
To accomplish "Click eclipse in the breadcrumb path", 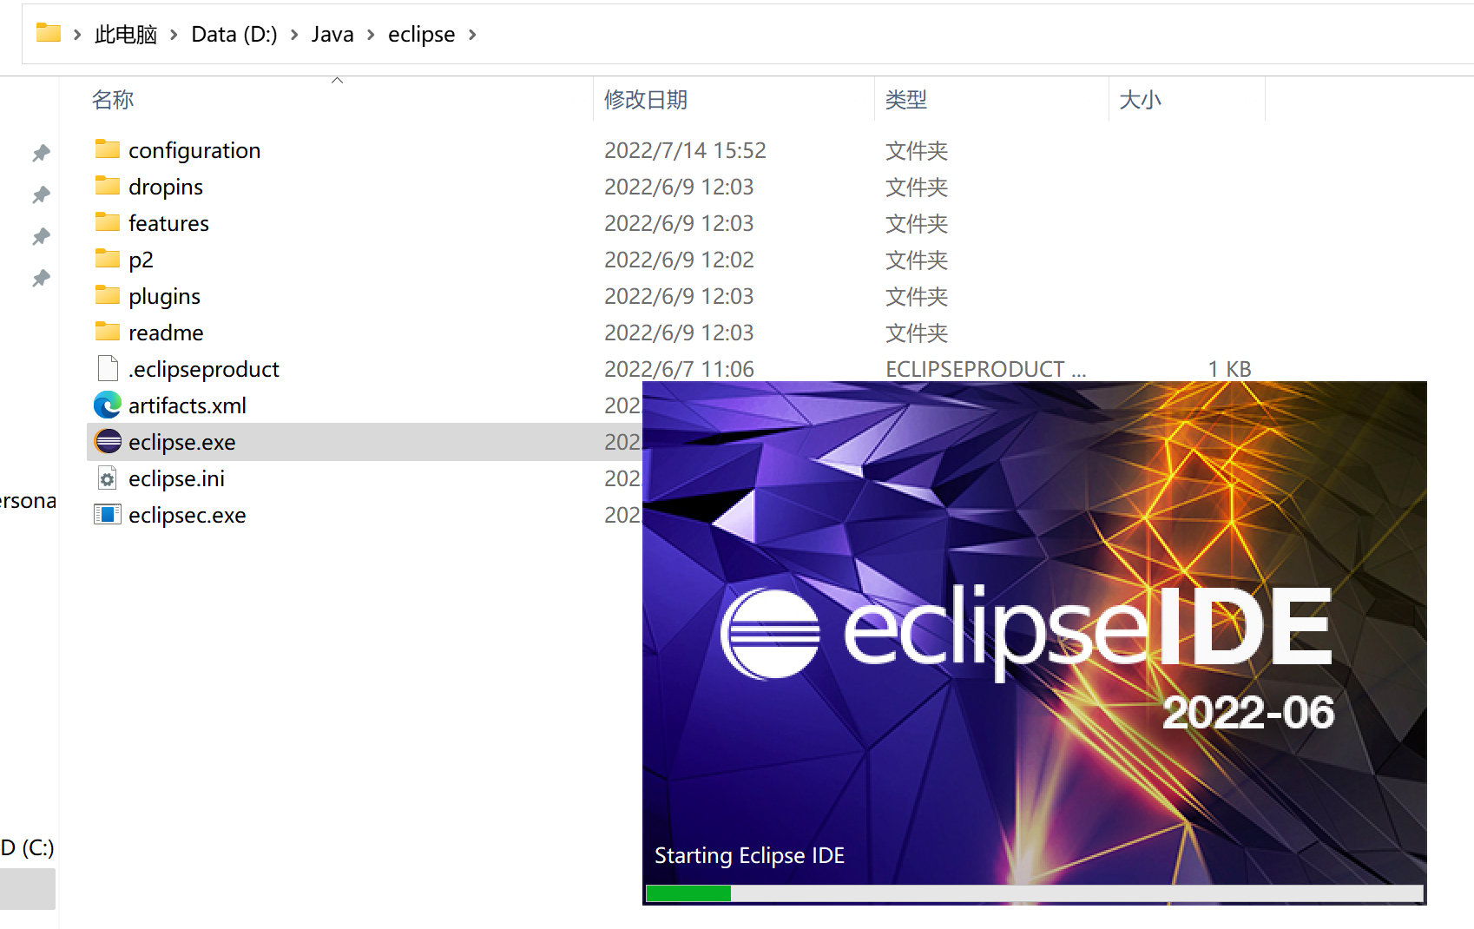I will pos(421,35).
